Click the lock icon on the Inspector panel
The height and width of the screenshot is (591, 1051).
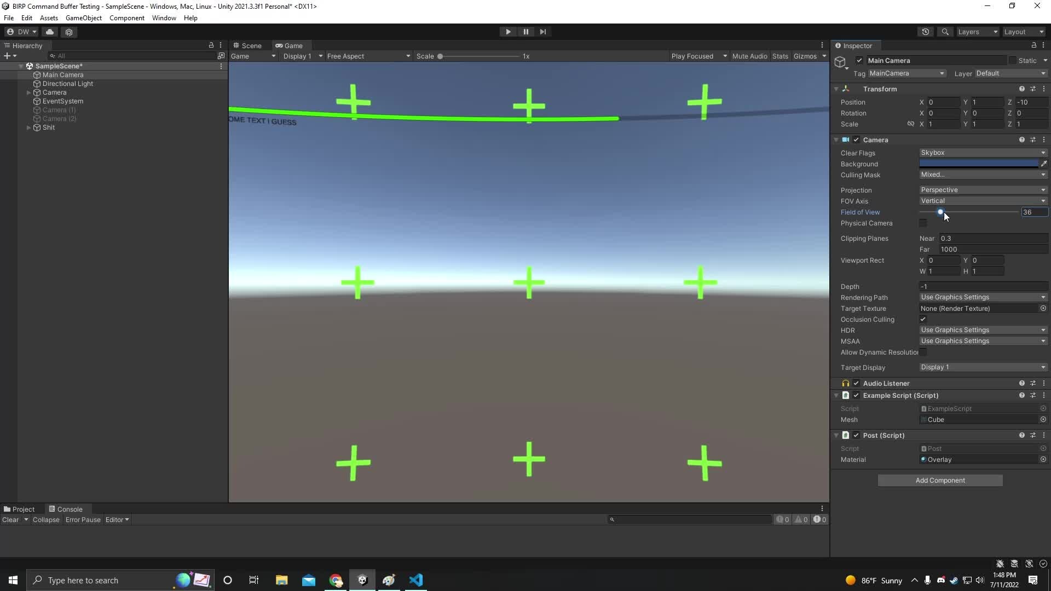click(1033, 45)
